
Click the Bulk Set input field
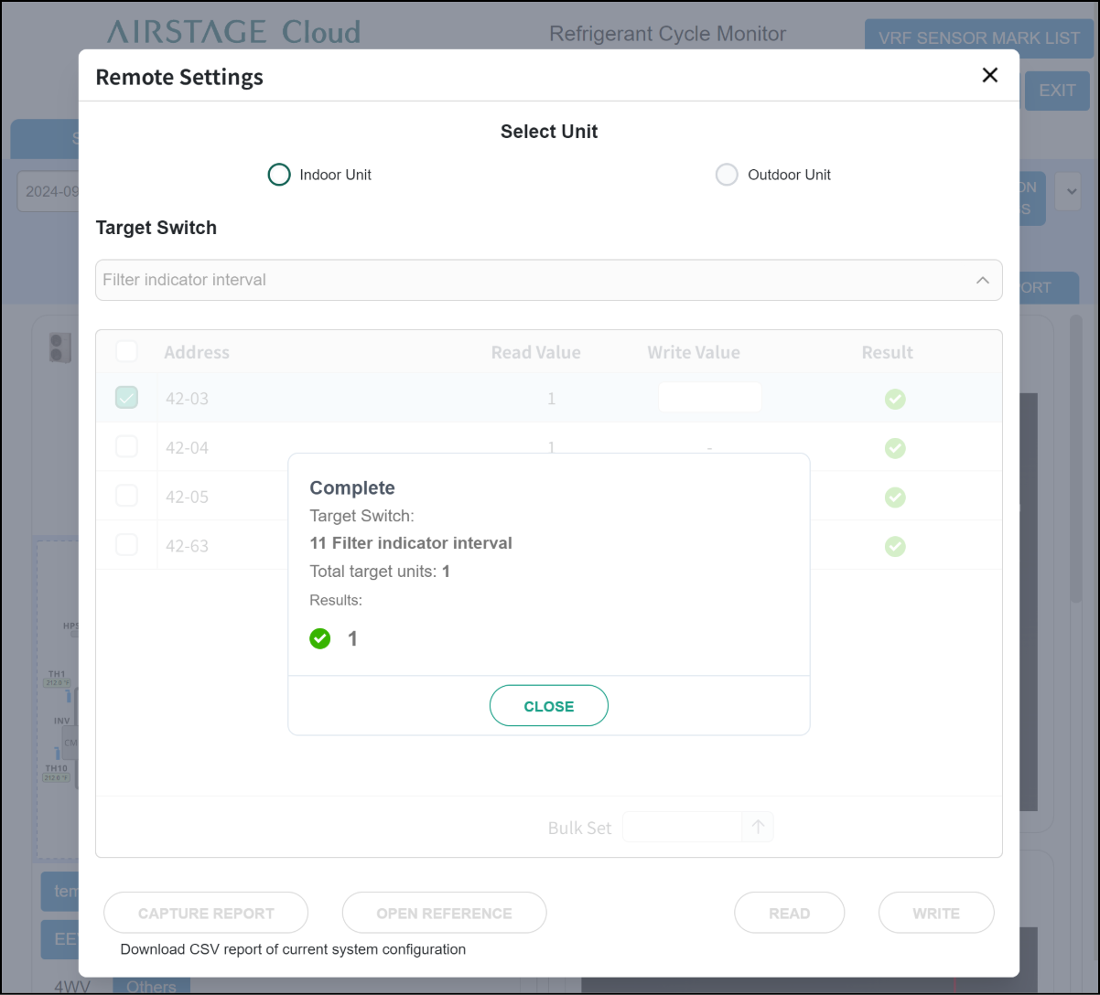pyautogui.click(x=682, y=827)
